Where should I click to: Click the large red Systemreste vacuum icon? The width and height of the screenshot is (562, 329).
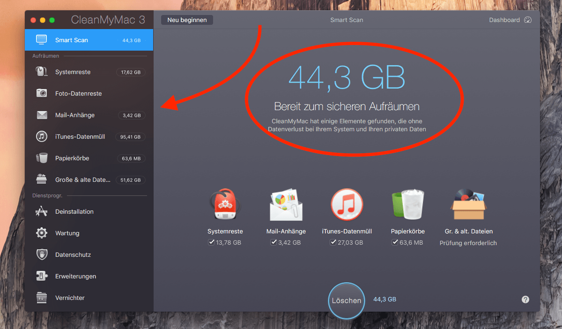225,204
